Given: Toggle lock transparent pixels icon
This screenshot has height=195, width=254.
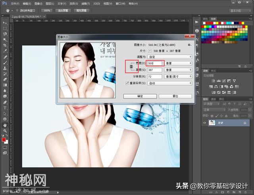Looking at the screenshot, I should [212, 116].
